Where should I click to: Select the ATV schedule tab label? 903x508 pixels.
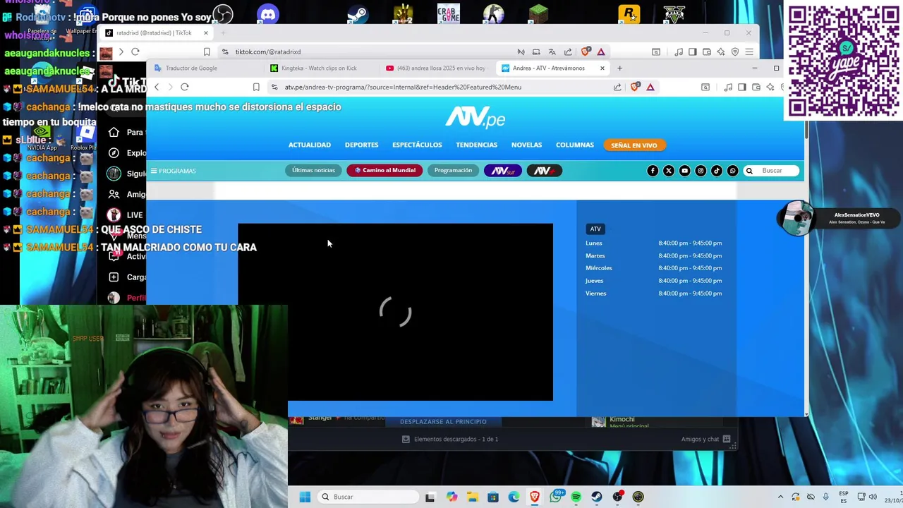[x=595, y=229]
